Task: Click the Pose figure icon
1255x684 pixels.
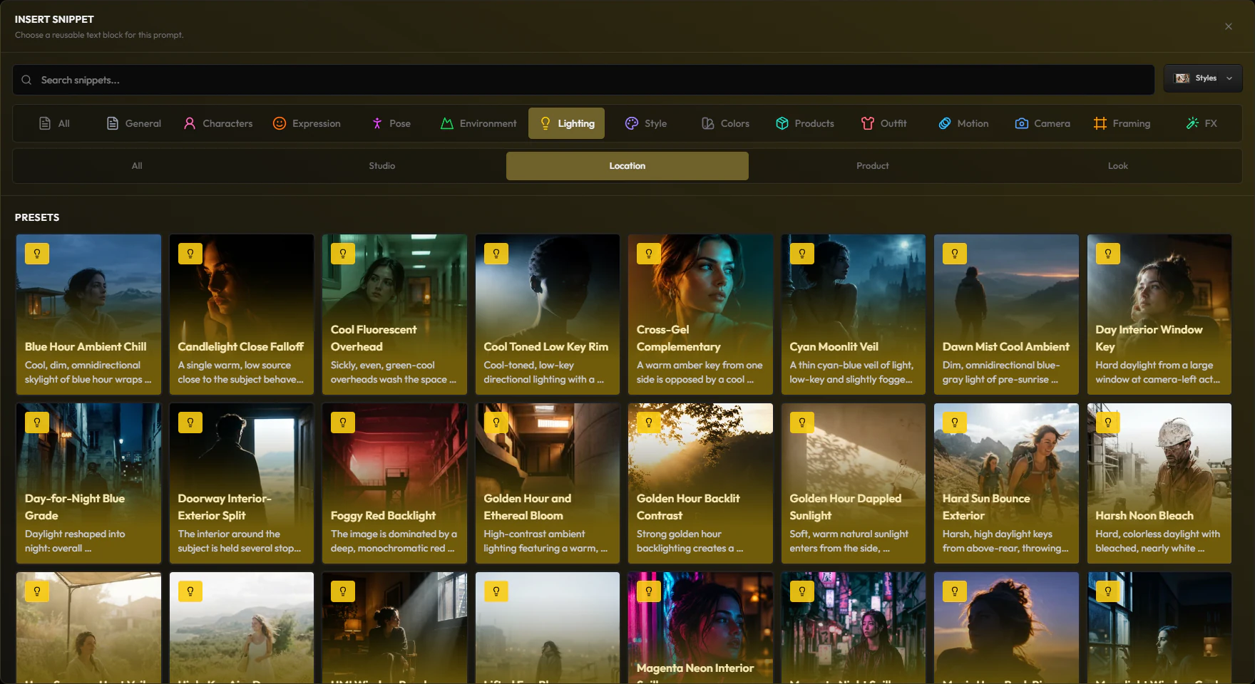Action: tap(377, 123)
